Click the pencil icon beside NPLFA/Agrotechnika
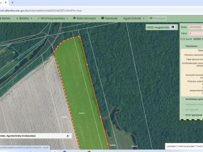Image resolution: width=203 pixels, height=152 pixels. 38,19
